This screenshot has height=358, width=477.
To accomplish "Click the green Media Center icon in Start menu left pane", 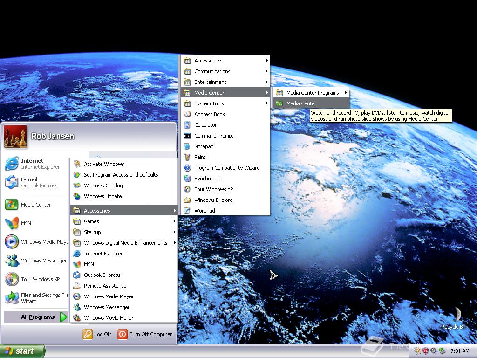I will coord(12,205).
